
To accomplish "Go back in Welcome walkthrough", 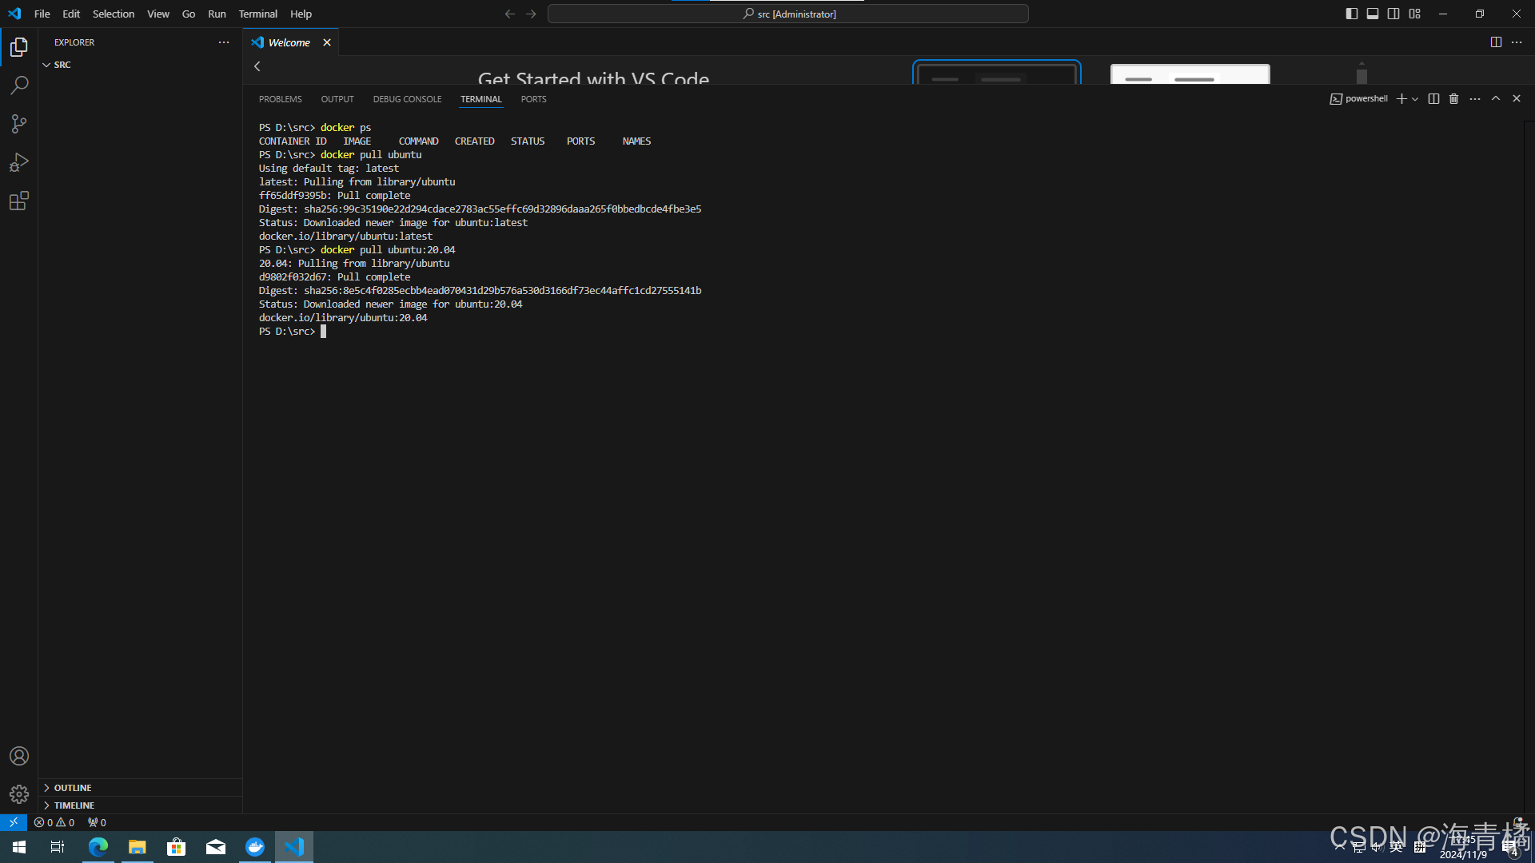I will click(x=257, y=66).
